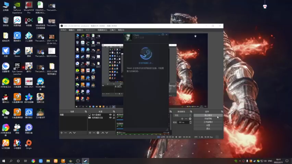The image size is (292, 164).
Task: Open notification center in system tray
Action: tap(287, 161)
